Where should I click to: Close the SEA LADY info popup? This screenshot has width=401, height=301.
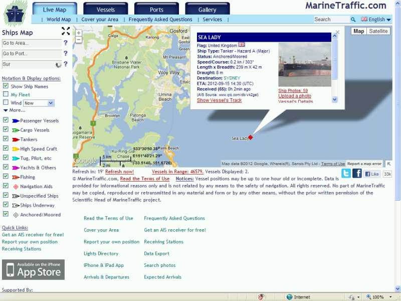pyautogui.click(x=337, y=32)
